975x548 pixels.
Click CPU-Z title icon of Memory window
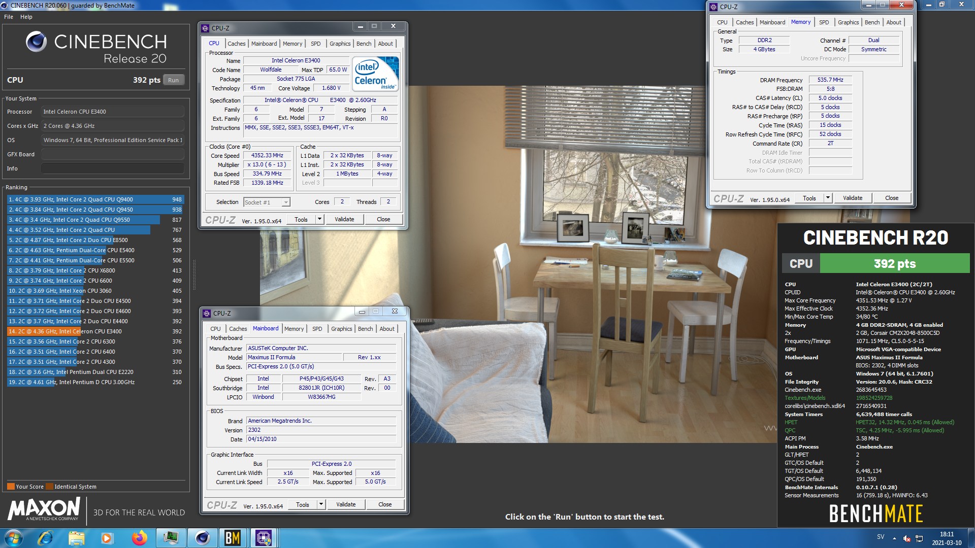coord(713,7)
